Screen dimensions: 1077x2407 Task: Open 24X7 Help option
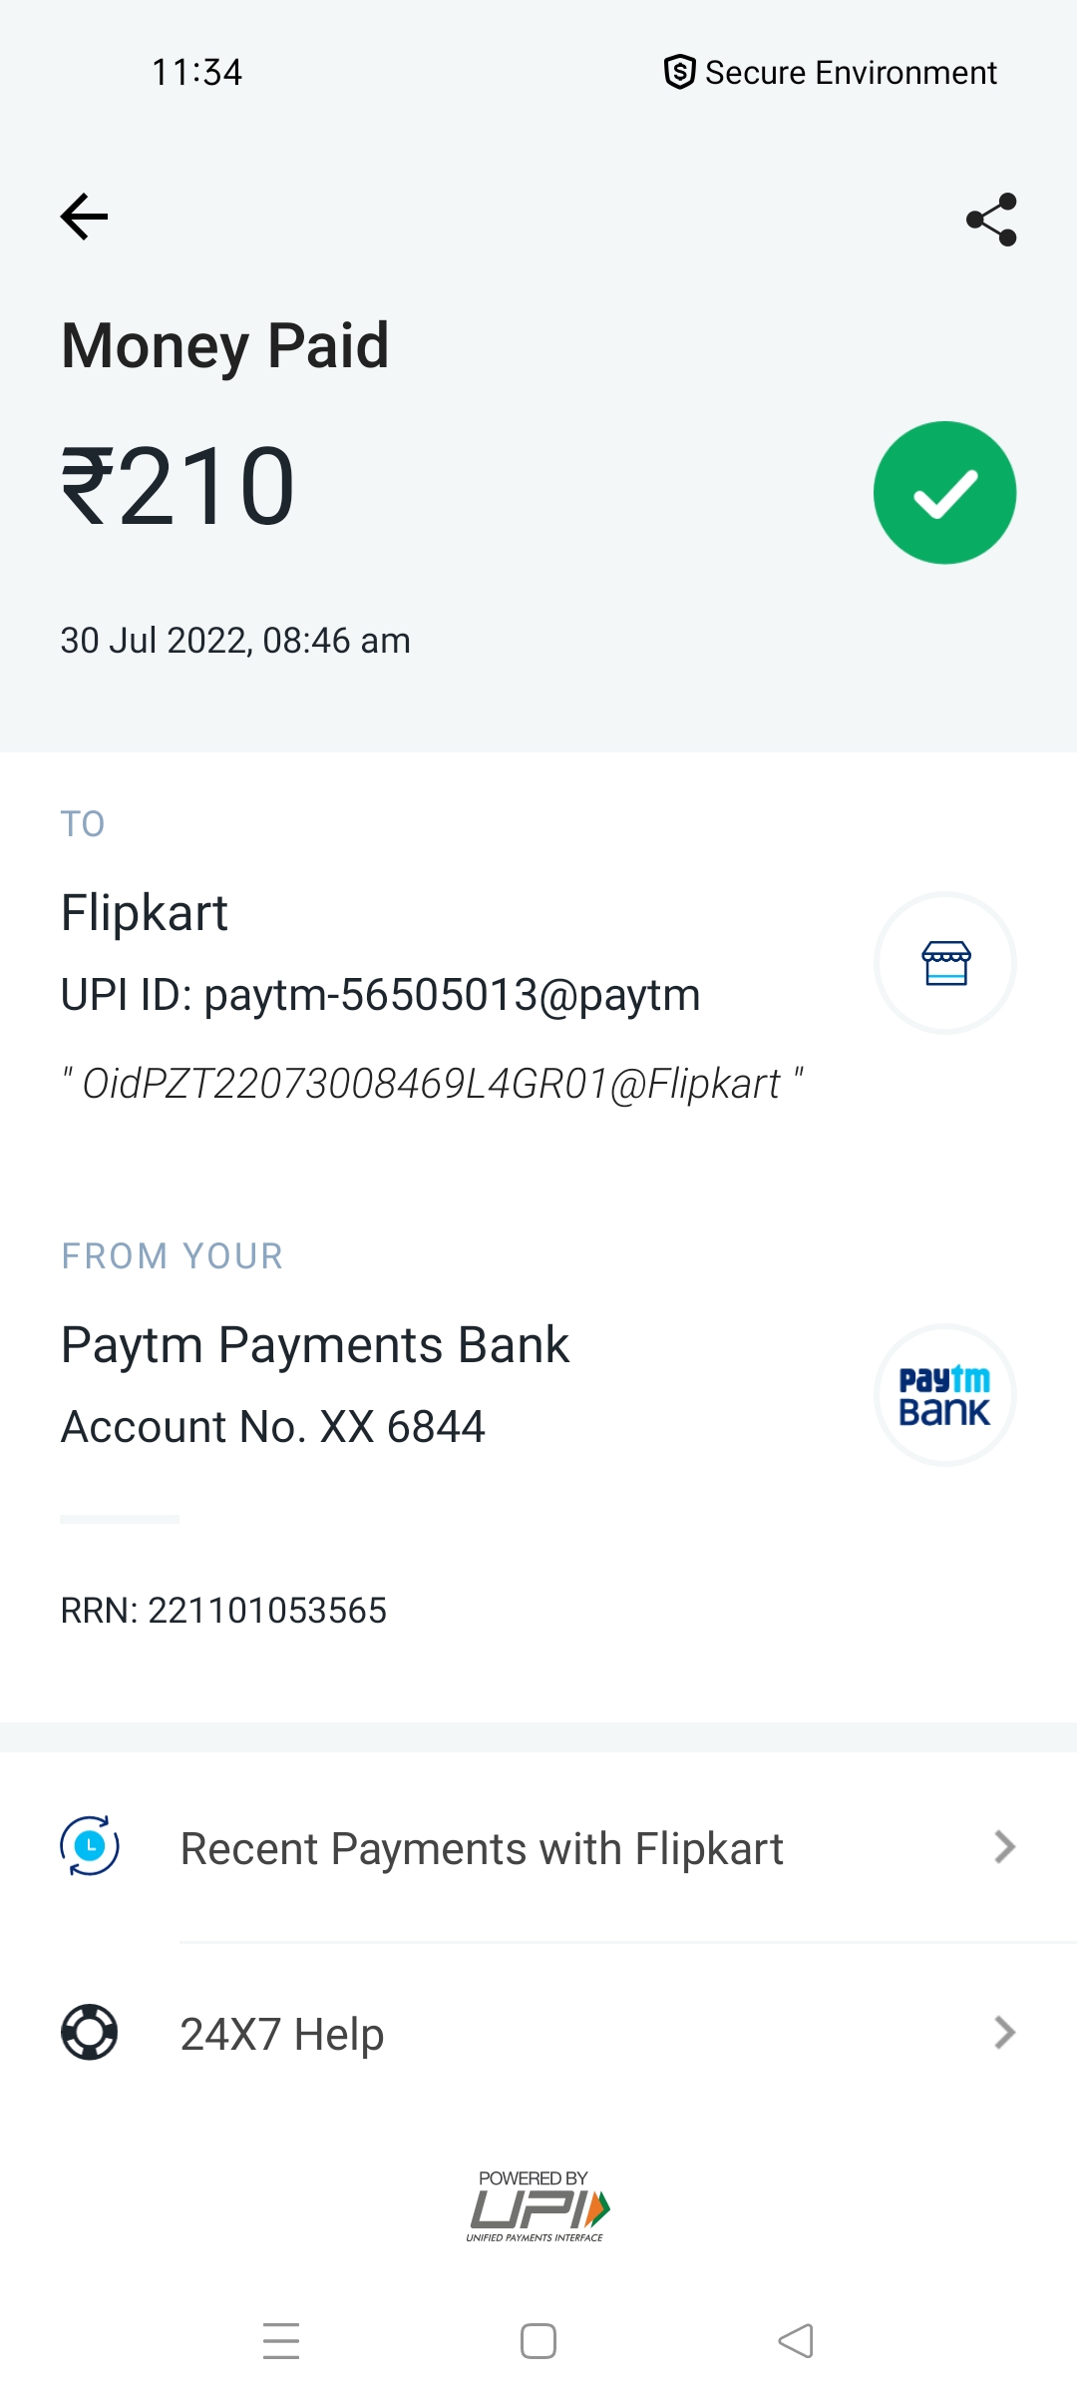[x=282, y=2034]
